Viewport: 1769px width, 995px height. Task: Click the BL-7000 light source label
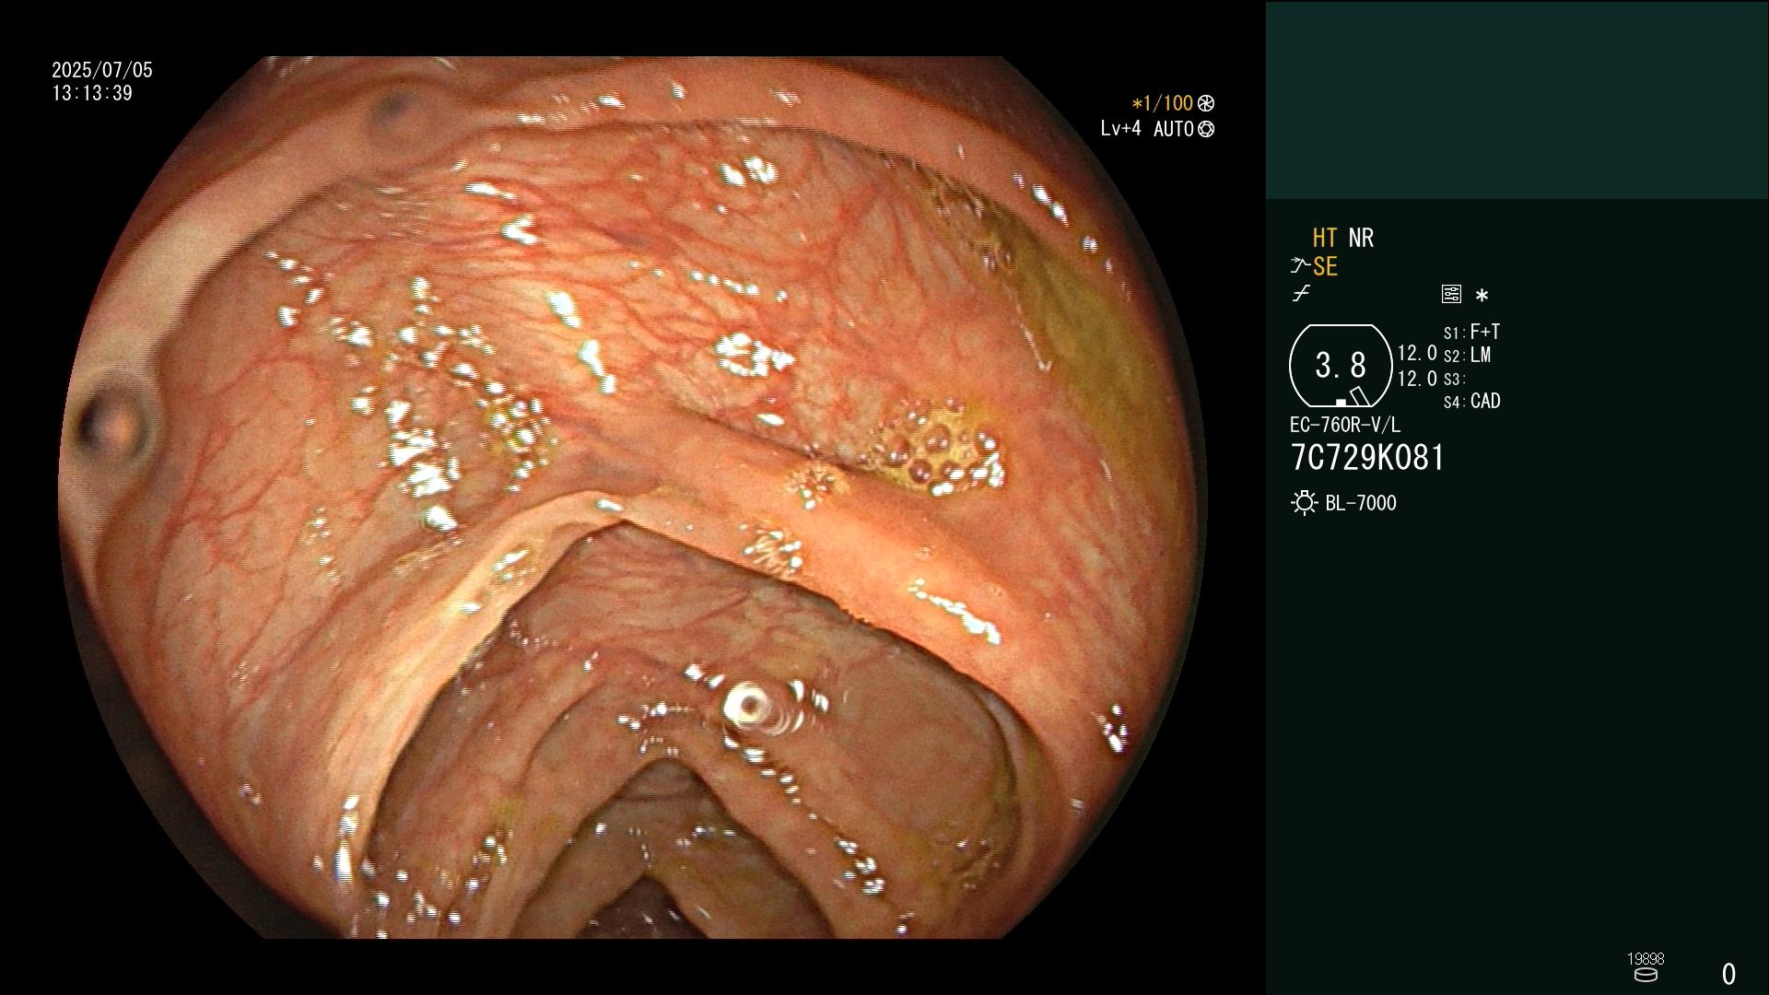coord(1361,503)
